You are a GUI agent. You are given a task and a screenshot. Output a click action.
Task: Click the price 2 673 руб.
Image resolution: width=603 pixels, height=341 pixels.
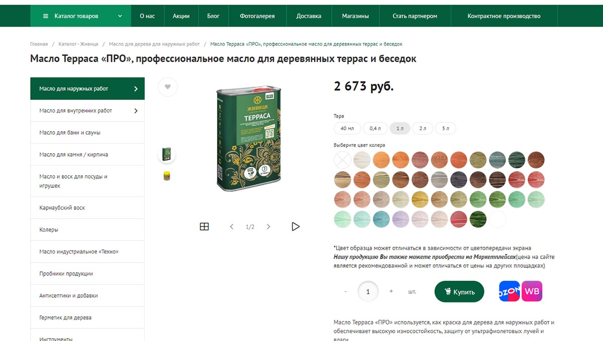pos(364,86)
